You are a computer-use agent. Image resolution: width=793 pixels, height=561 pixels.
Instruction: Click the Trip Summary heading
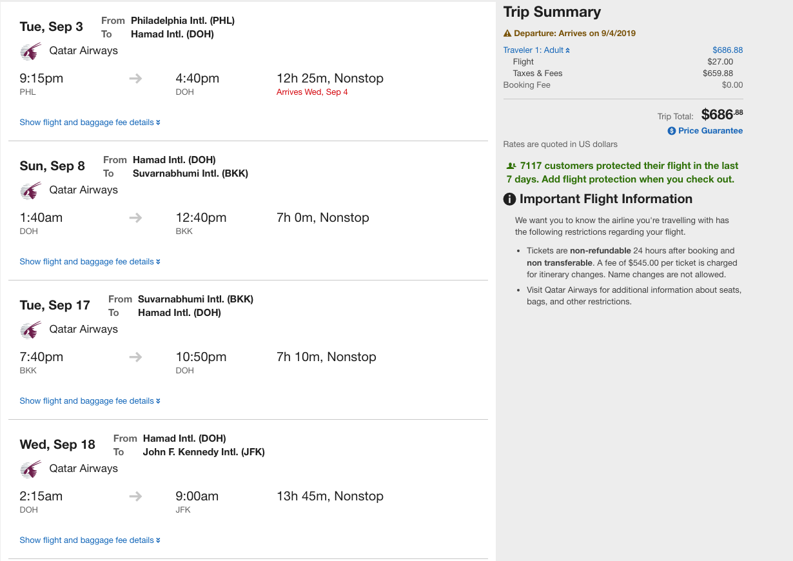[x=552, y=12]
